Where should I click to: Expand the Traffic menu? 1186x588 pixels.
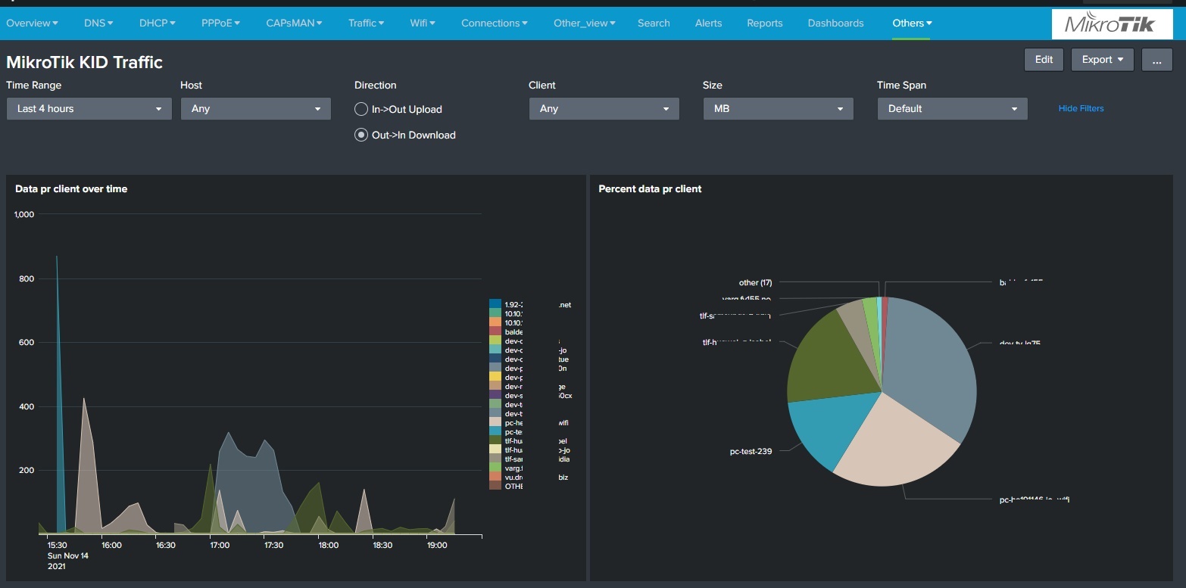(366, 23)
